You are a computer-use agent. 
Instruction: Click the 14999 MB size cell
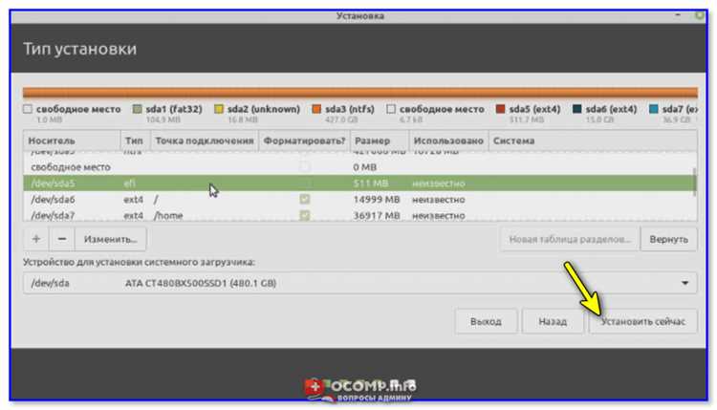[x=377, y=200]
